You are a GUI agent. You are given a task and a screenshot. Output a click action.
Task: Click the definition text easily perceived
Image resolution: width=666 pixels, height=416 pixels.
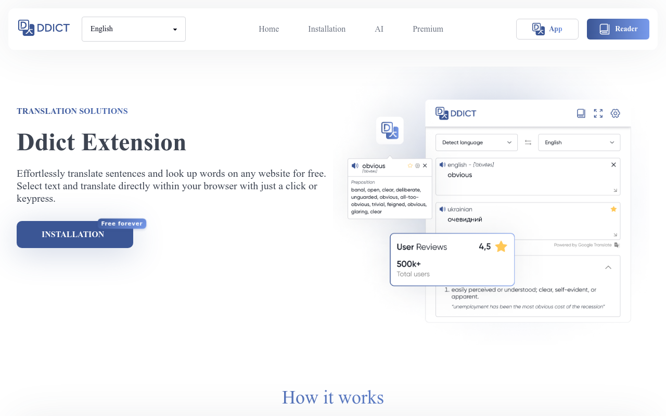[x=523, y=293]
